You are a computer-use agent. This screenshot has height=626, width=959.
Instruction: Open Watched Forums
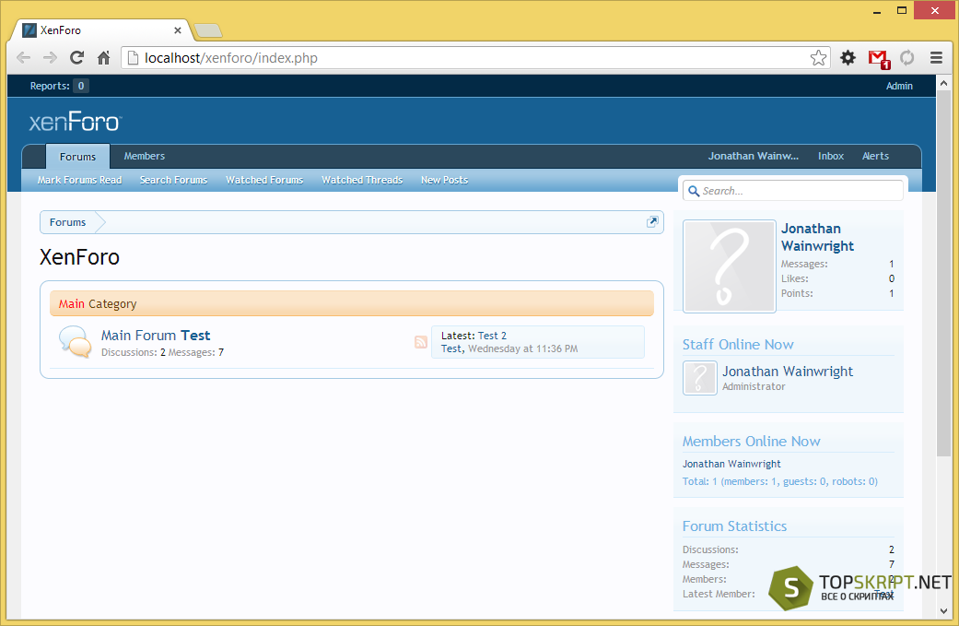pos(264,180)
